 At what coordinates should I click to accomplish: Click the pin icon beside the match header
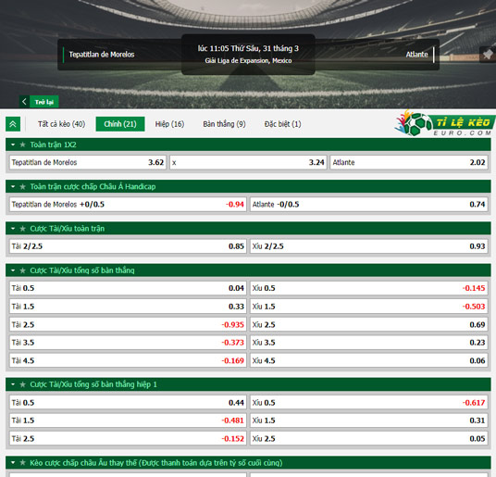point(488,55)
